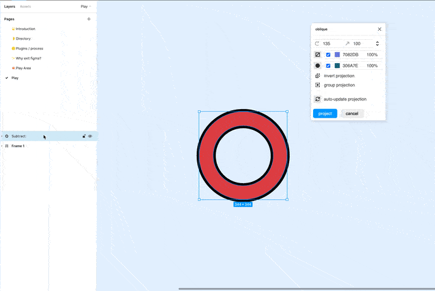Select the Play page
Image resolution: width=435 pixels, height=291 pixels.
coord(15,78)
